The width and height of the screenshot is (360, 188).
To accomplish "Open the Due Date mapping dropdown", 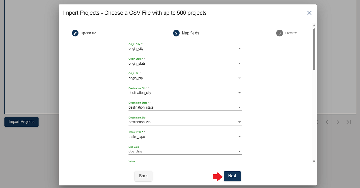I will click(239, 151).
